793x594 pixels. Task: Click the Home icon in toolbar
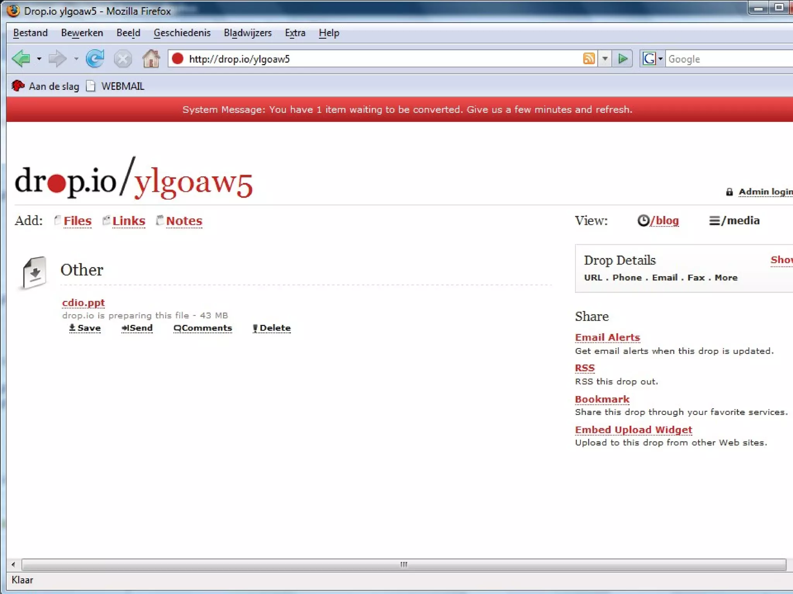151,59
